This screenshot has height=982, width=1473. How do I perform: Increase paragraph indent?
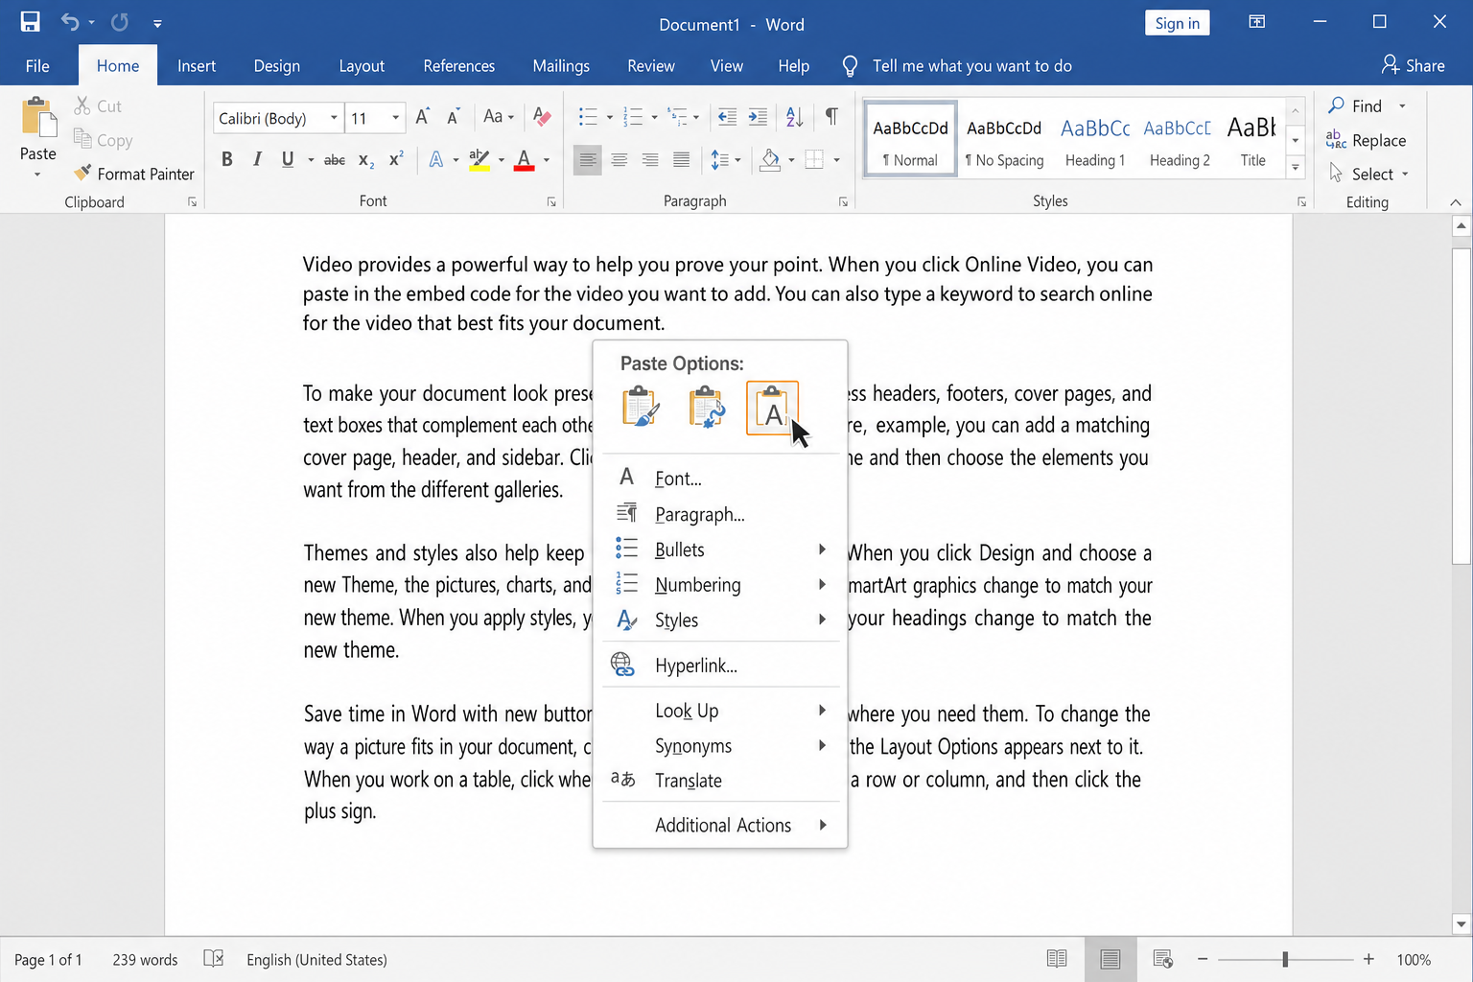coord(758,117)
